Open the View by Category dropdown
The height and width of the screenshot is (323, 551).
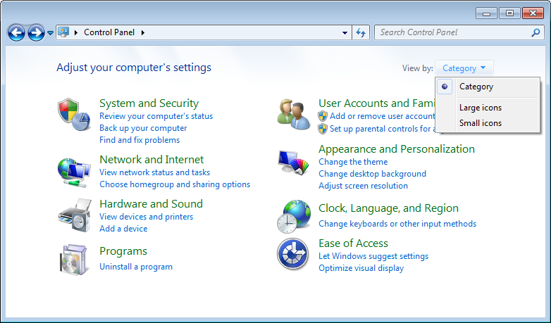click(x=464, y=68)
